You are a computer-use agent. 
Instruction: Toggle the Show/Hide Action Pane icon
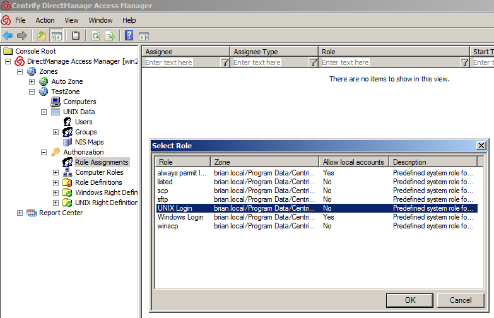tap(144, 36)
